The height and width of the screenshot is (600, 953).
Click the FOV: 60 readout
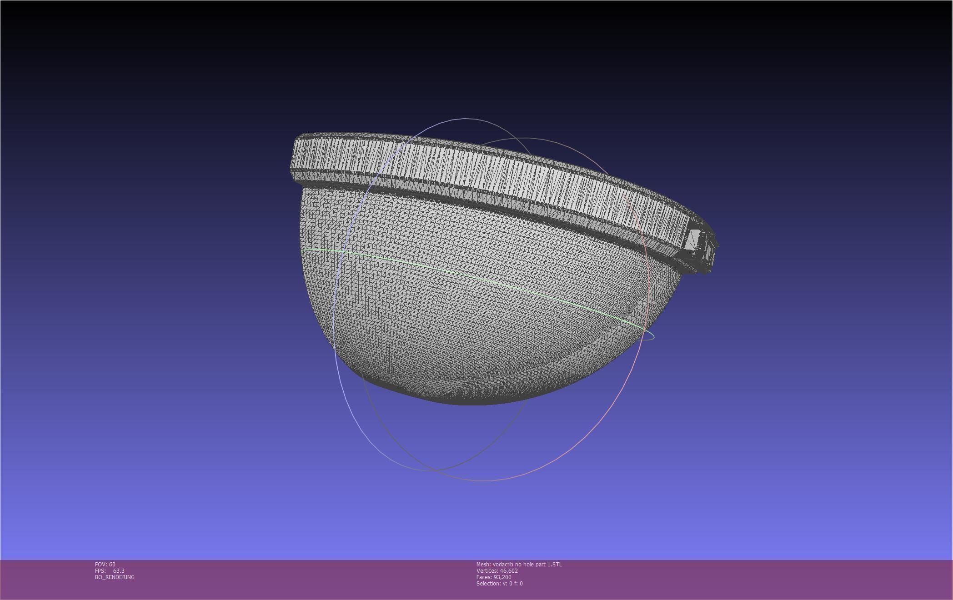(105, 564)
